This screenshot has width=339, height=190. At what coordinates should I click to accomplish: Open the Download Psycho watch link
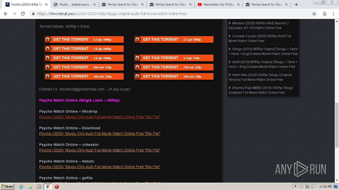coord(100,134)
